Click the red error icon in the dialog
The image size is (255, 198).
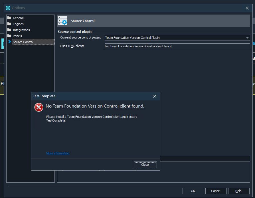[x=39, y=107]
